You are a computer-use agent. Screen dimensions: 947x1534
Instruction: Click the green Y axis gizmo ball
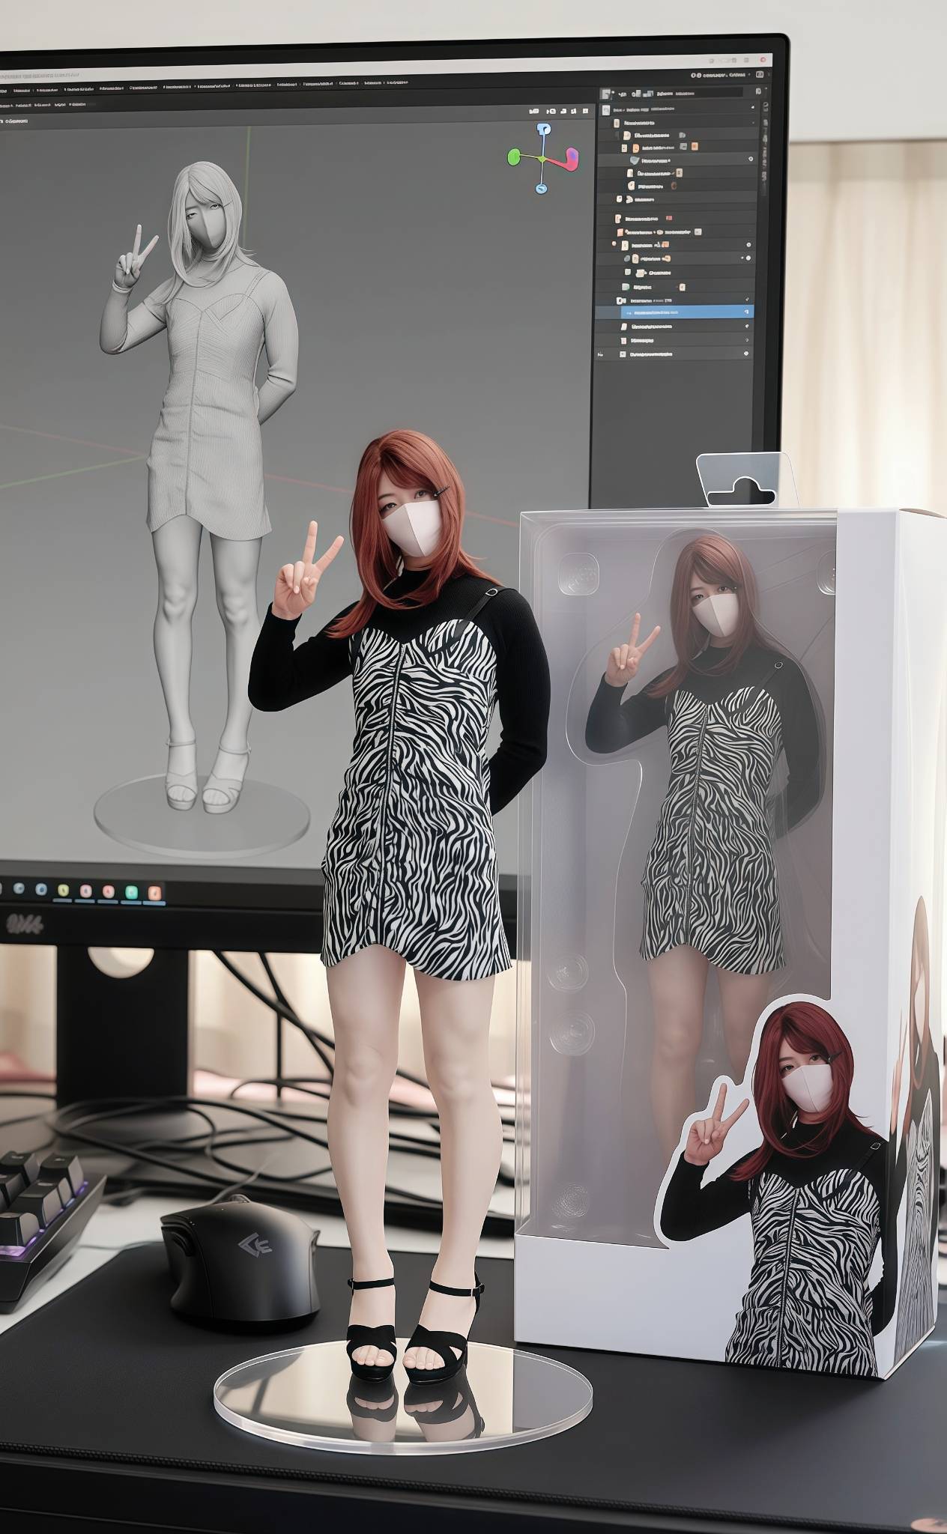pyautogui.click(x=515, y=157)
